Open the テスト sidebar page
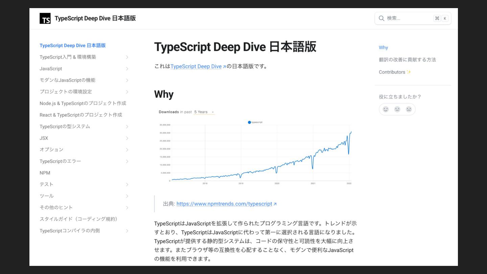Image resolution: width=487 pixels, height=274 pixels. click(46, 184)
